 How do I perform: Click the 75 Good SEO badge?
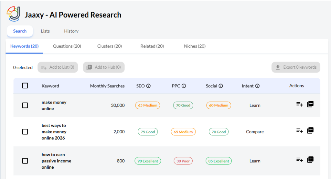[147, 132]
